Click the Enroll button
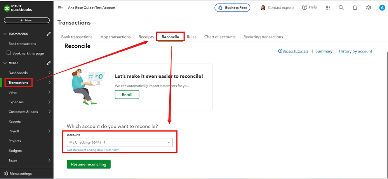This screenshot has width=388, height=179. pos(127,94)
